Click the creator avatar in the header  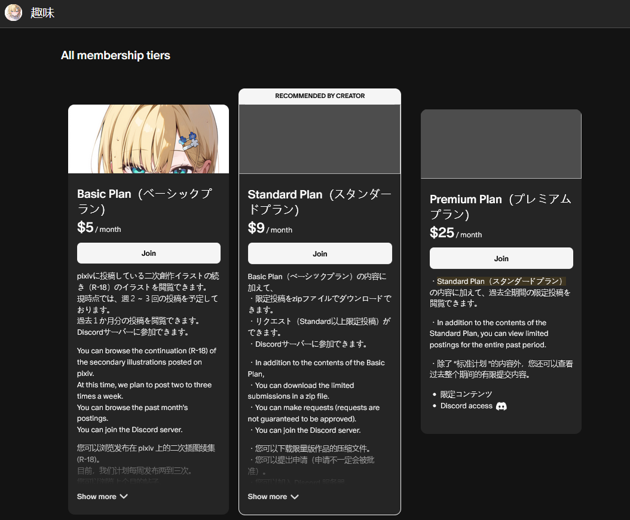(x=13, y=13)
